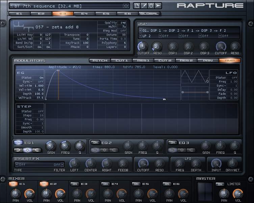Switch to element tab E2

click(41, 13)
